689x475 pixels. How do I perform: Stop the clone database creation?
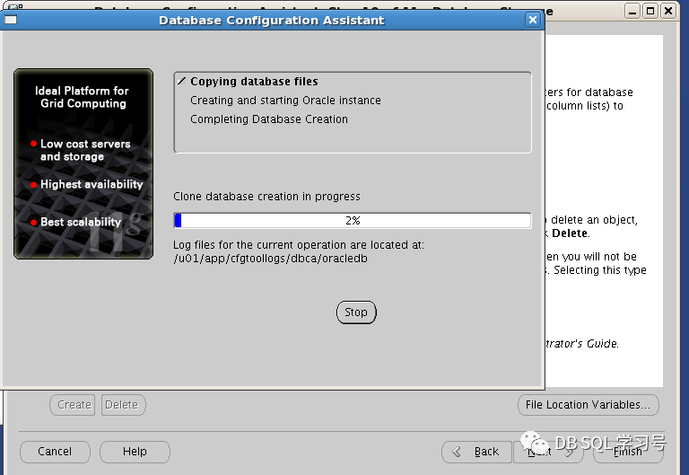[356, 312]
